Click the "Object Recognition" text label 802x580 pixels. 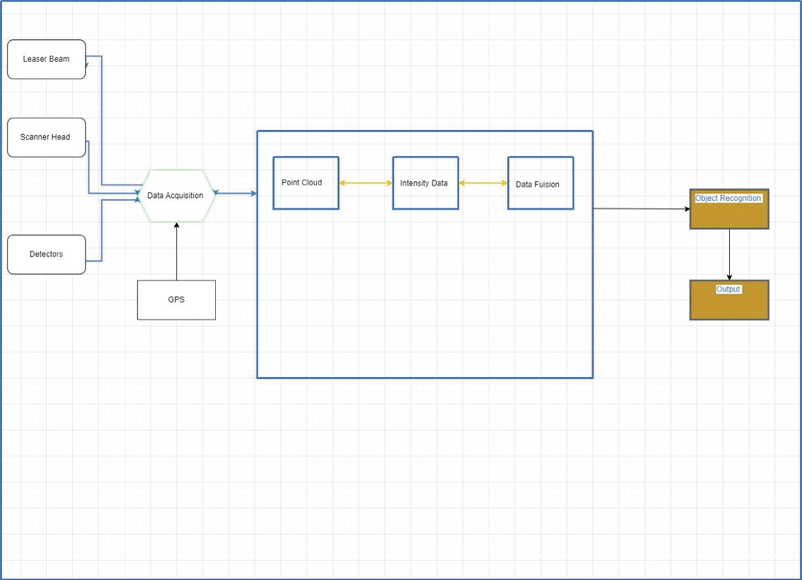click(728, 198)
